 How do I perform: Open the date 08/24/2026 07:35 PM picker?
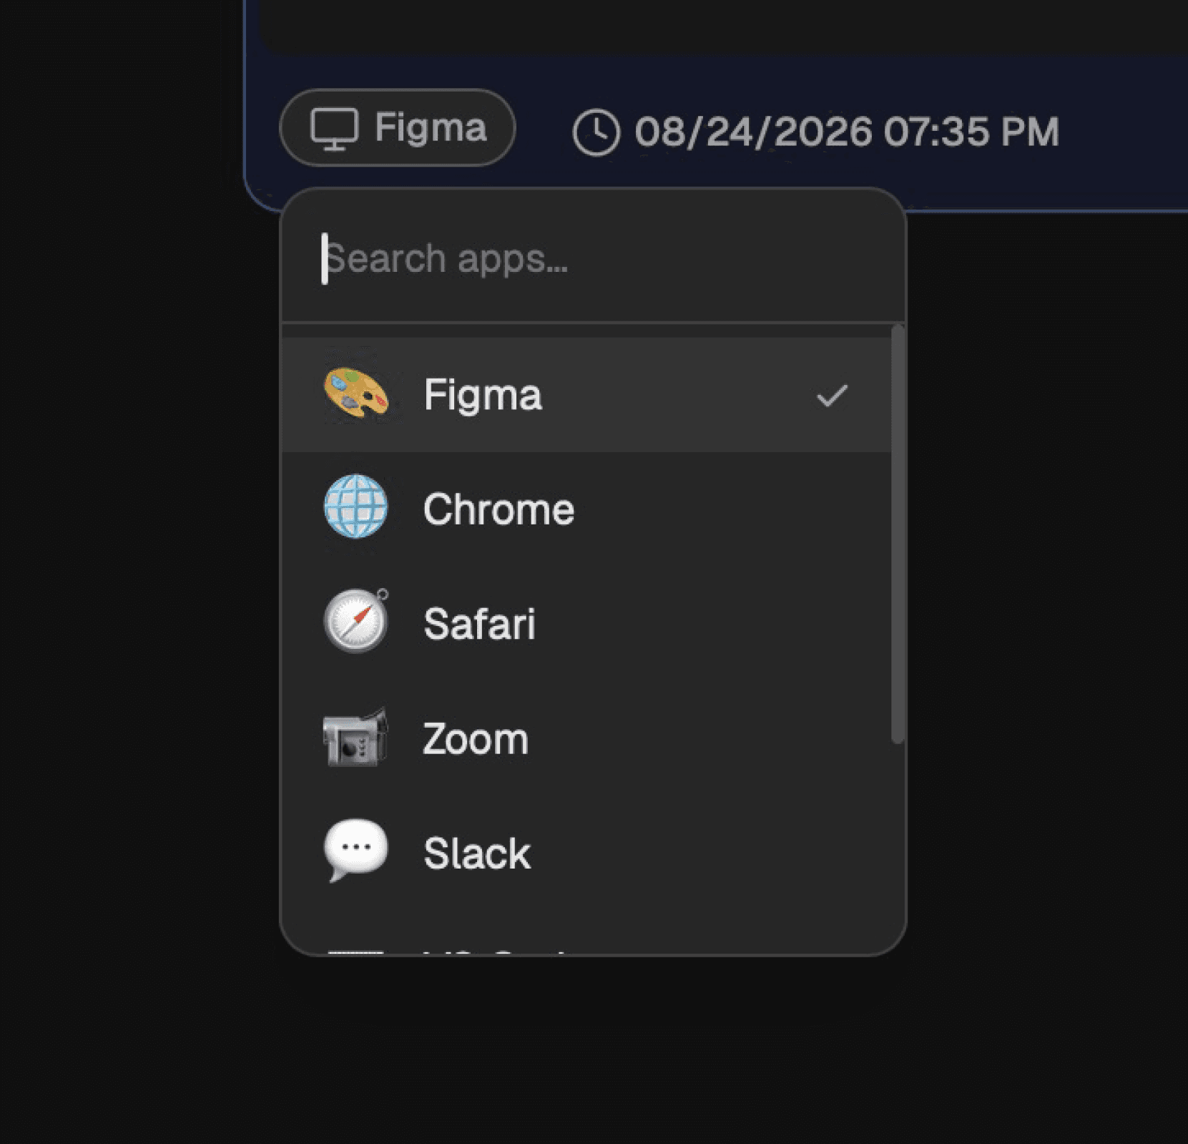tap(816, 132)
